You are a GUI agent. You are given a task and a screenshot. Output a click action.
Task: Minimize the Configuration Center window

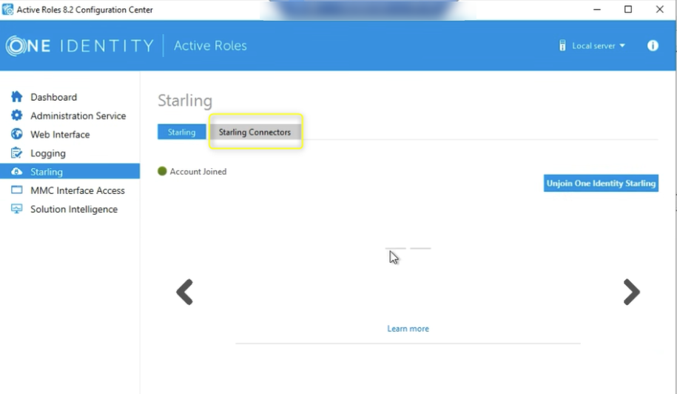[x=597, y=10]
